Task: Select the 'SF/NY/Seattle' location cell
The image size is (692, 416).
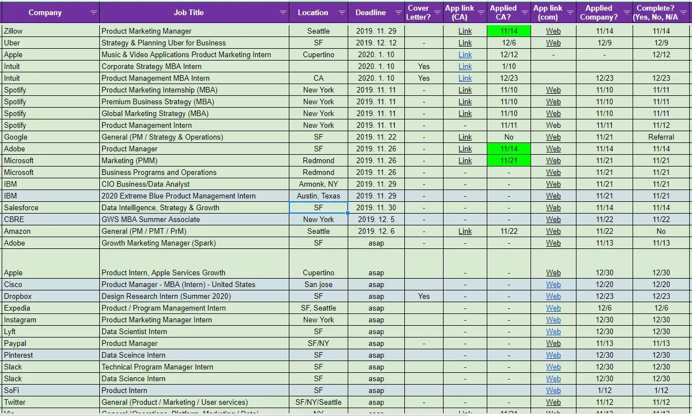Action: (x=319, y=402)
